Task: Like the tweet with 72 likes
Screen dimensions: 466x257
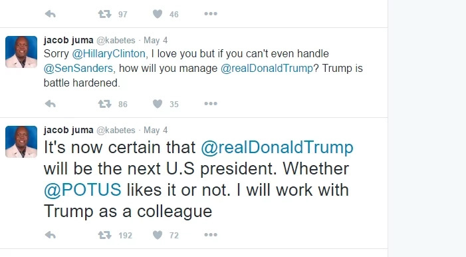Action: (x=158, y=235)
